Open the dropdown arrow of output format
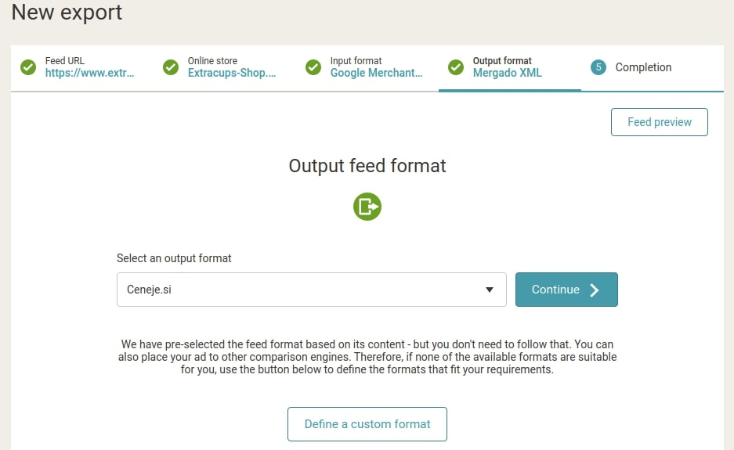The image size is (734, 450). pos(489,290)
